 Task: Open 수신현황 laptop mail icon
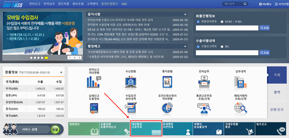(131, 82)
